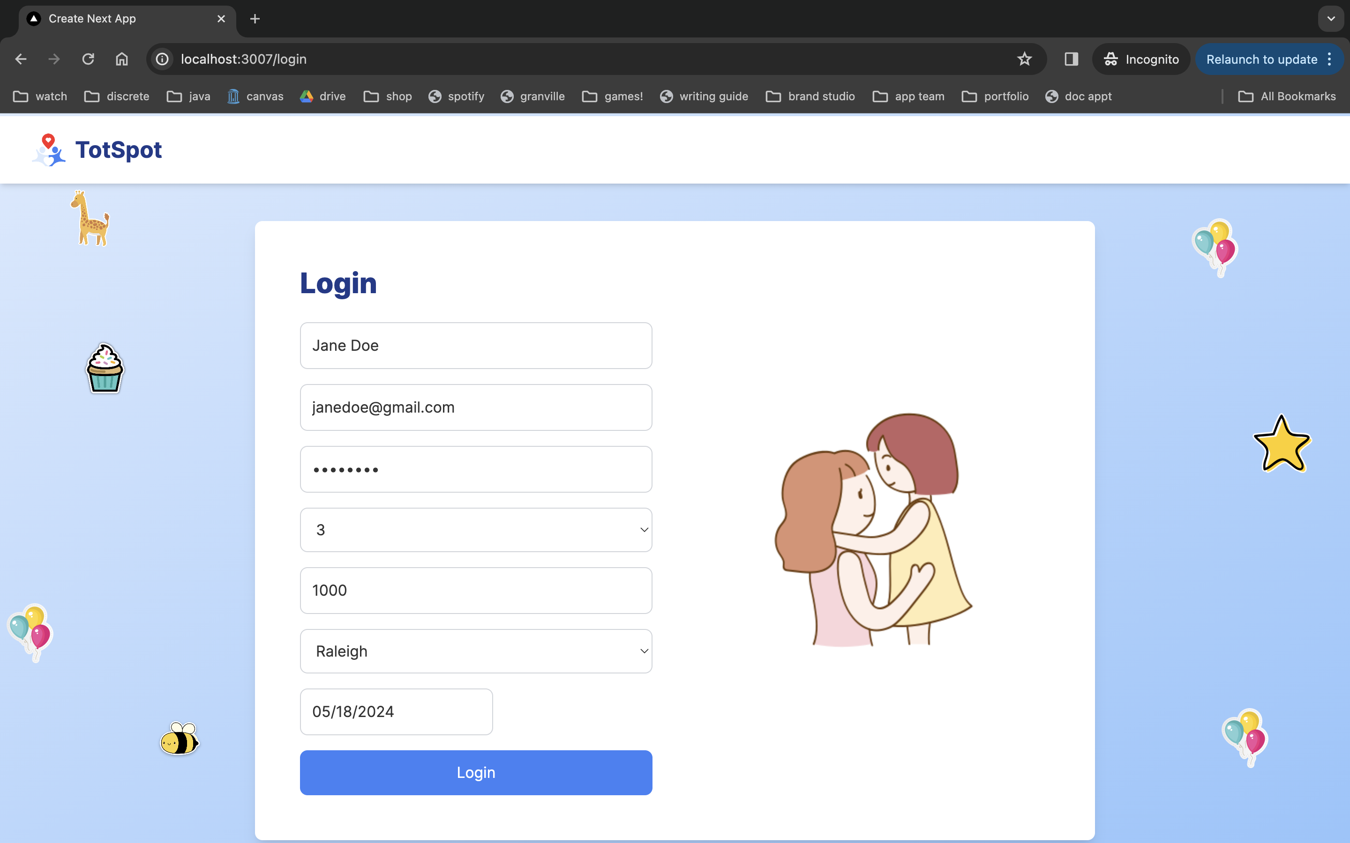Open a new tab with plus icon
The width and height of the screenshot is (1350, 843).
click(255, 19)
